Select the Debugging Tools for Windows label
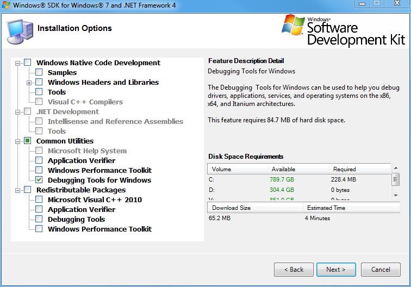411x287 pixels. [99, 180]
